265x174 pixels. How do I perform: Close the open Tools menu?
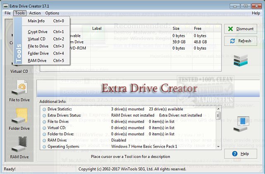click(x=20, y=13)
